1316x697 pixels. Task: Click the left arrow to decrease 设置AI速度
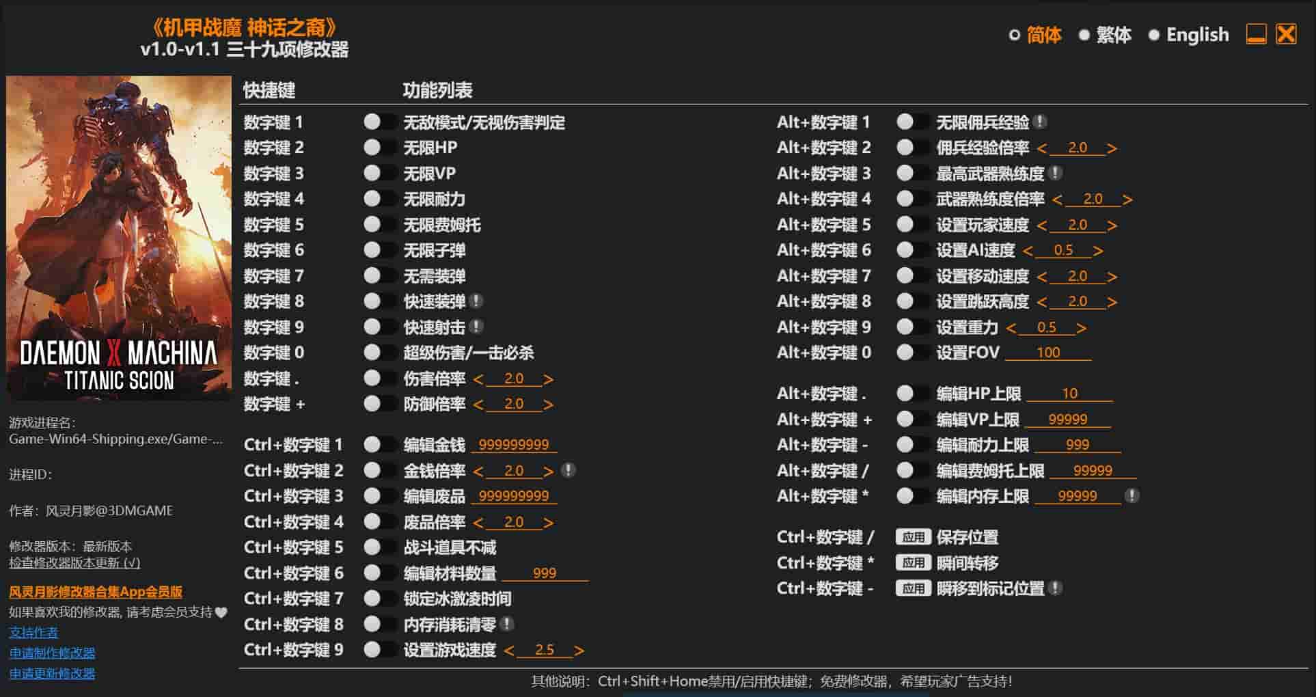click(1028, 250)
